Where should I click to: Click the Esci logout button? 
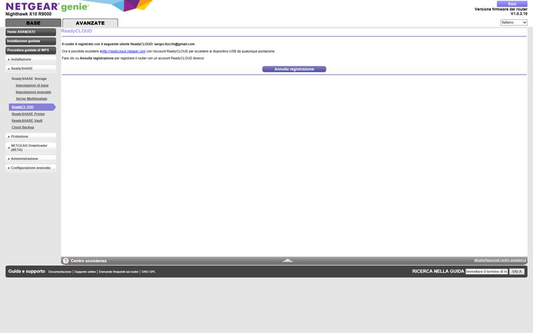click(512, 4)
